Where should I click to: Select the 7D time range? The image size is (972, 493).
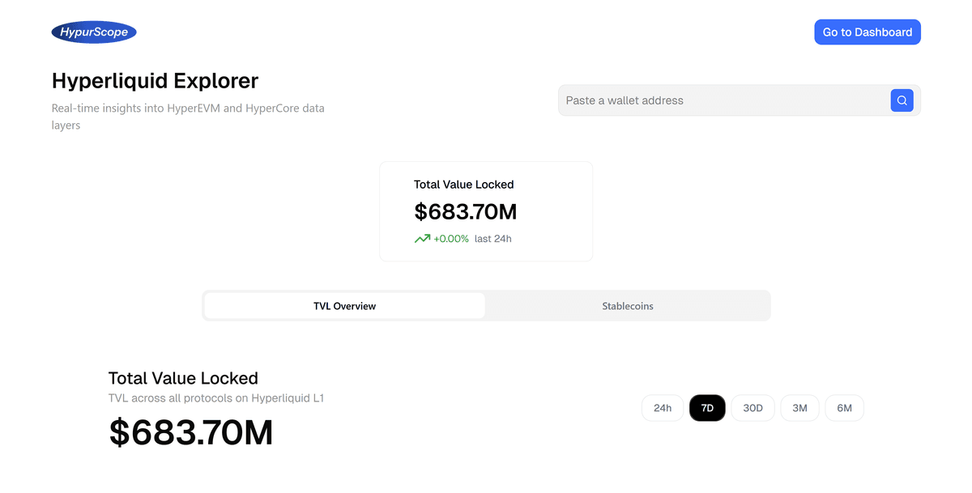click(x=707, y=408)
